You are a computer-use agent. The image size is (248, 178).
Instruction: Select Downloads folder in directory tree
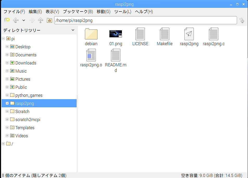pyautogui.click(x=23, y=63)
